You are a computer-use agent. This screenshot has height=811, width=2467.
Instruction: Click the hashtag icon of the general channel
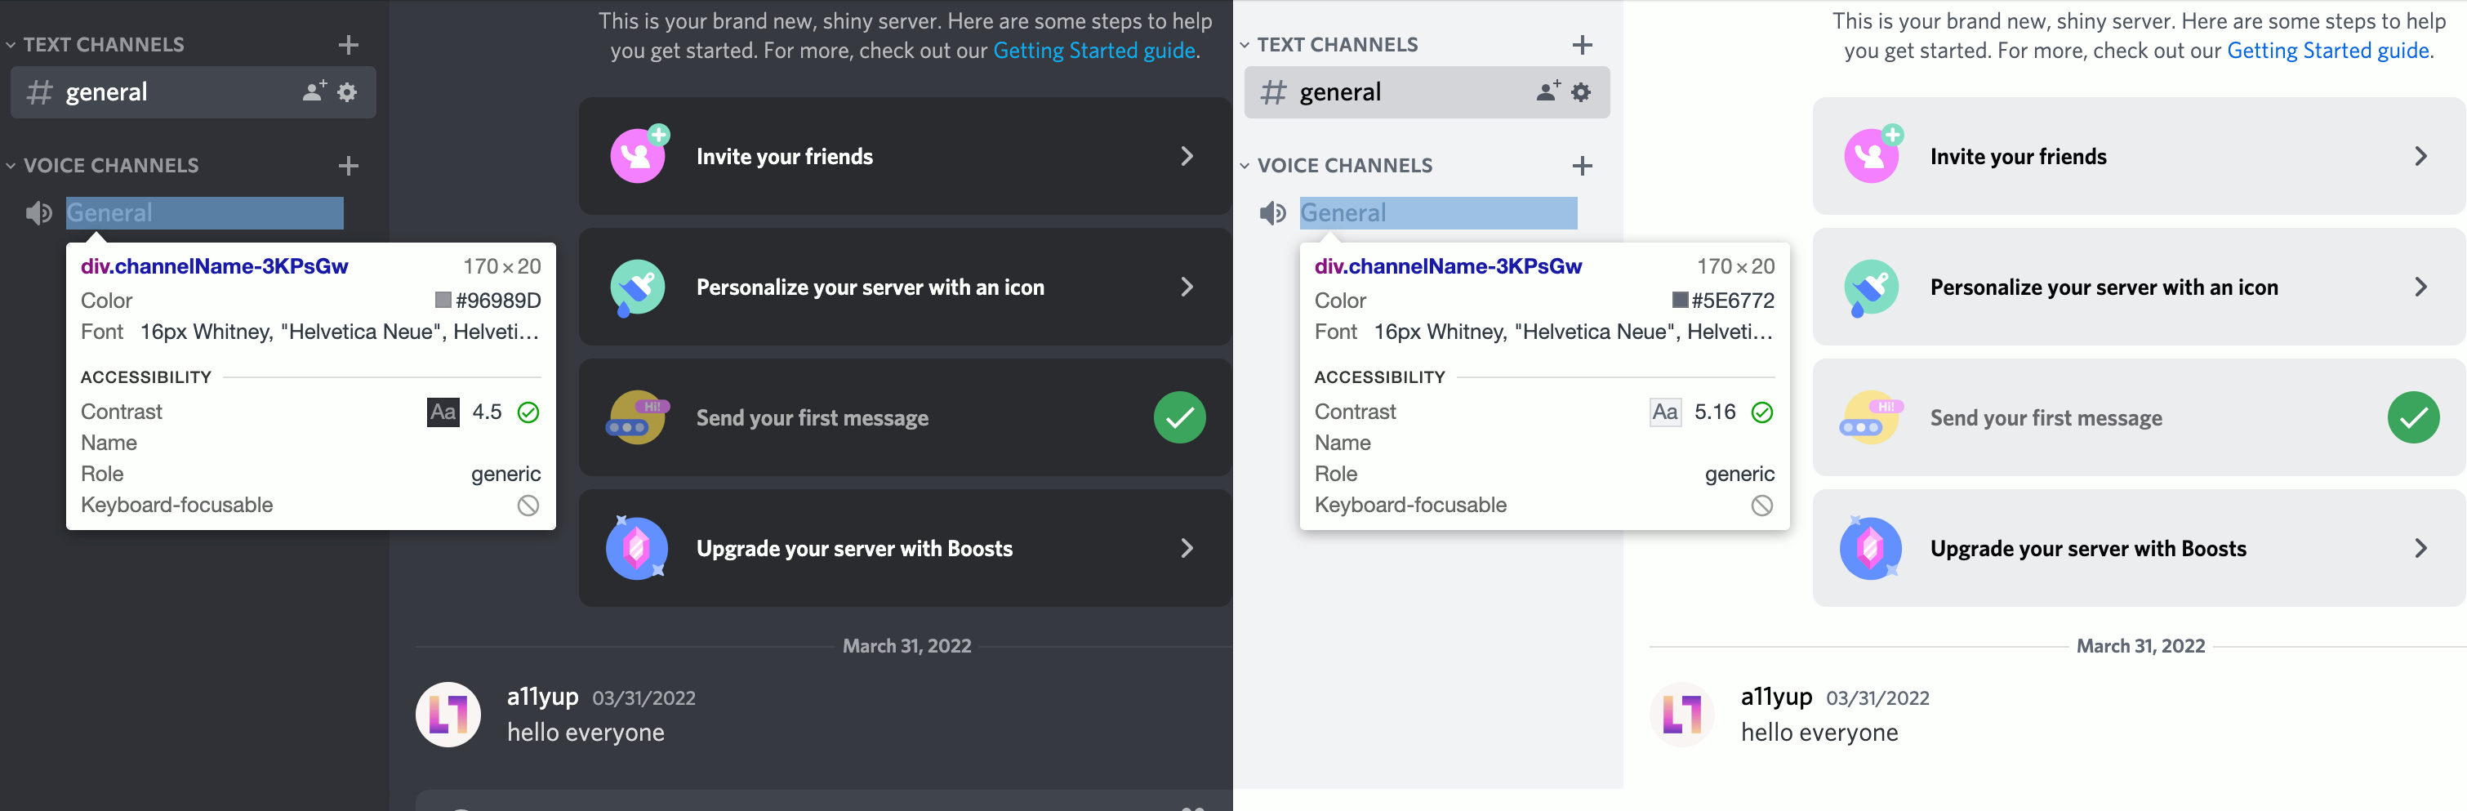pos(40,92)
